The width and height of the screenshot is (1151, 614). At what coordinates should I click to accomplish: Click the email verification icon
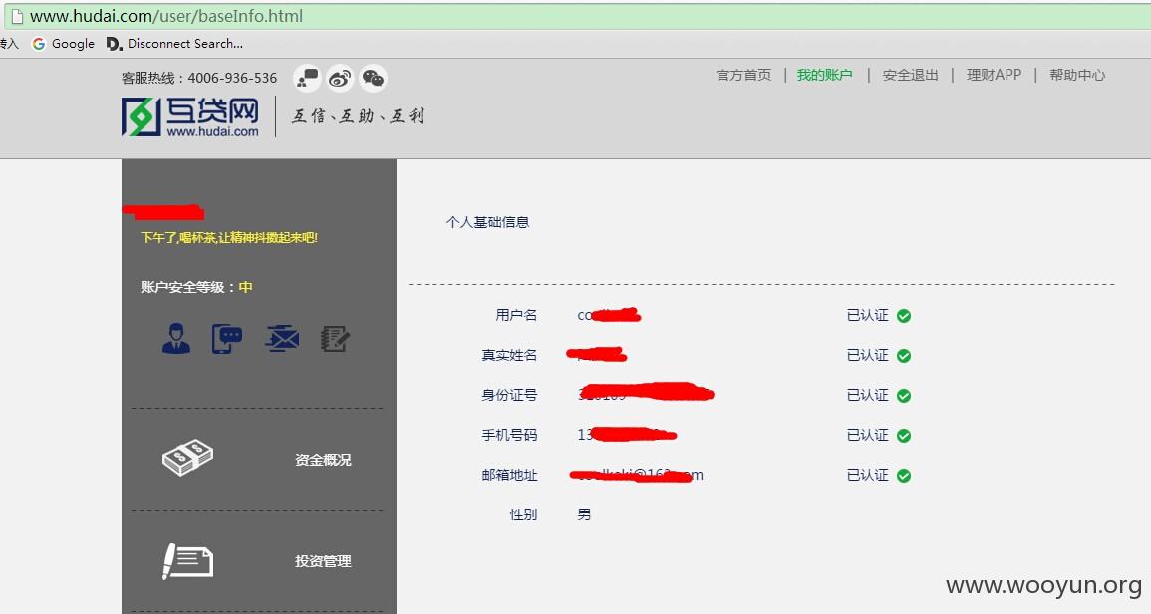click(x=283, y=339)
